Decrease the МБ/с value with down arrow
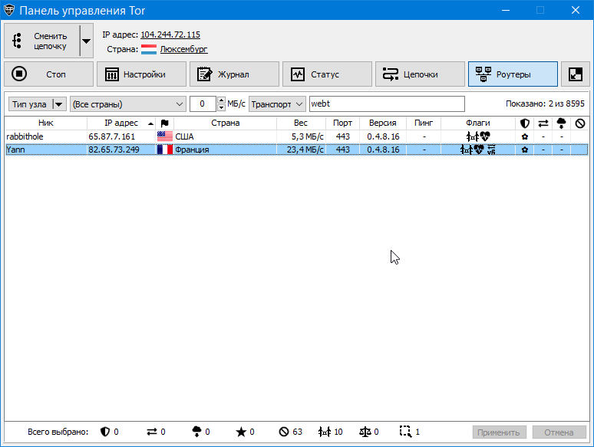Screen dimensions: 594x447 coord(222,108)
